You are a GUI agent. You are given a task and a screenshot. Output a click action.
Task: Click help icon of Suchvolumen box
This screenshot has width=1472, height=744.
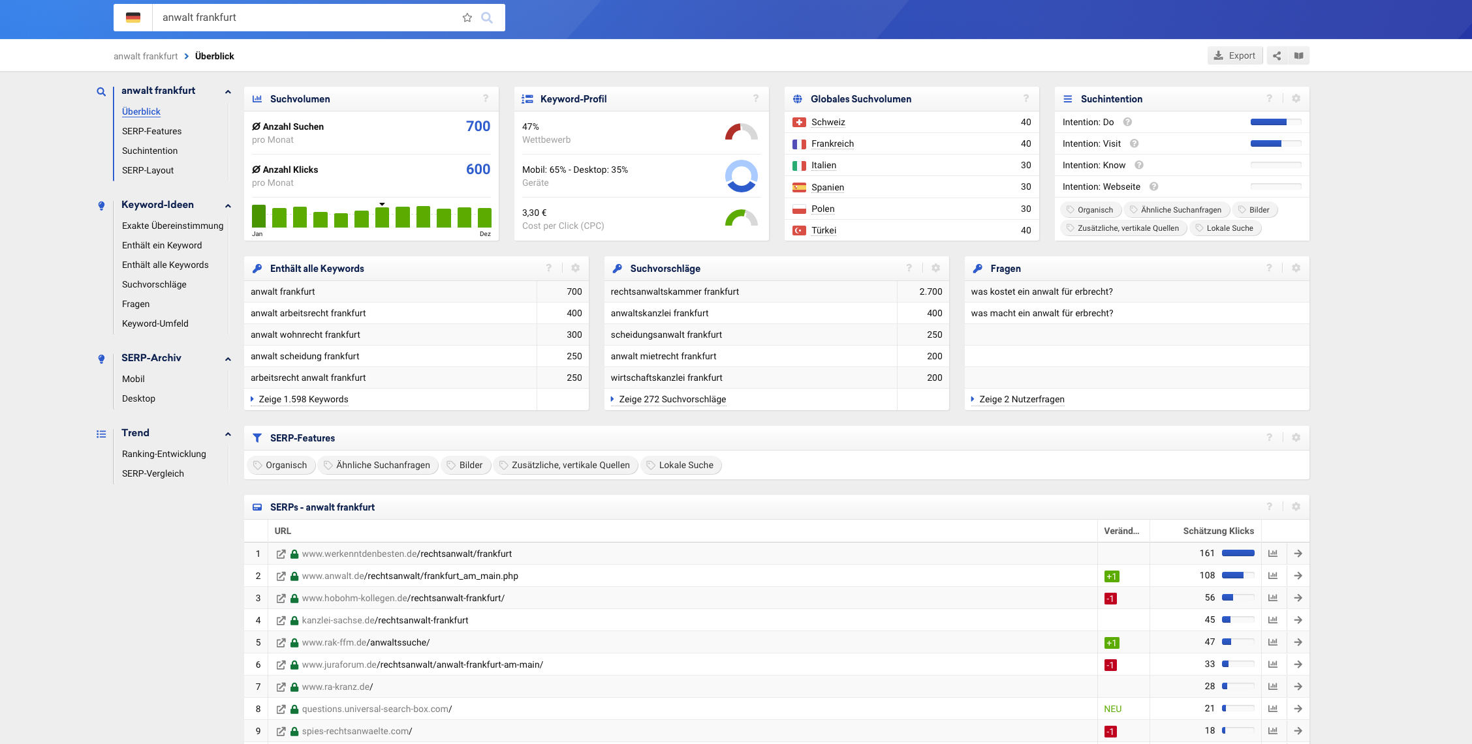(x=486, y=98)
